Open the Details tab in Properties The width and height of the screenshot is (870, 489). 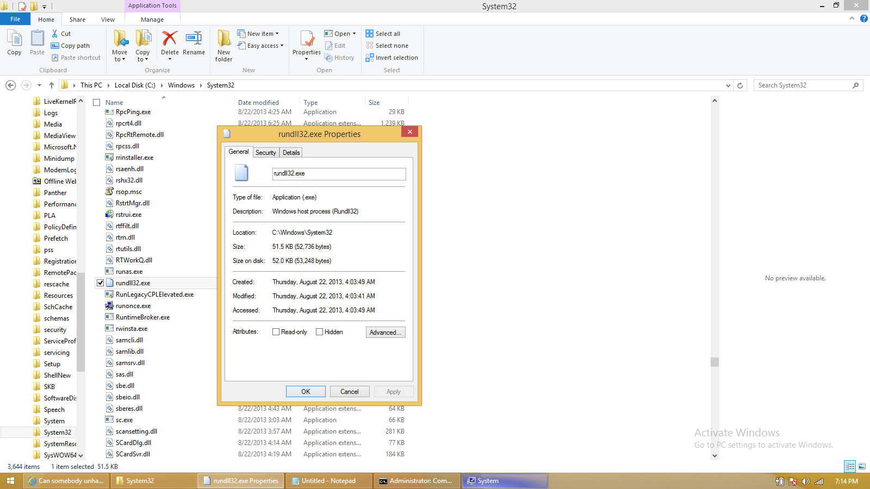pyautogui.click(x=291, y=153)
